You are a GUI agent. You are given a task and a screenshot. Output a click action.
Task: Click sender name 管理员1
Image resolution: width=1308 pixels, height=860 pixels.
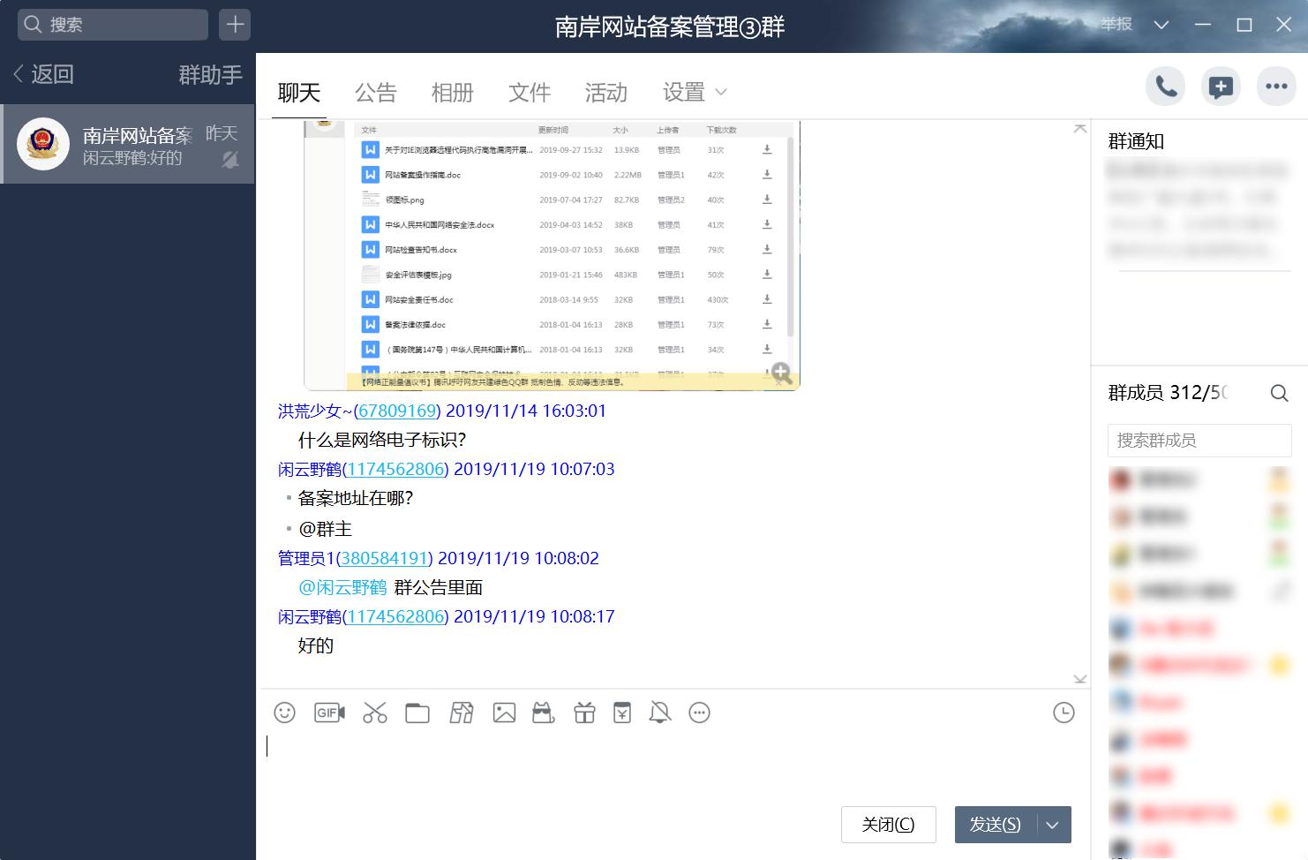pyautogui.click(x=306, y=558)
